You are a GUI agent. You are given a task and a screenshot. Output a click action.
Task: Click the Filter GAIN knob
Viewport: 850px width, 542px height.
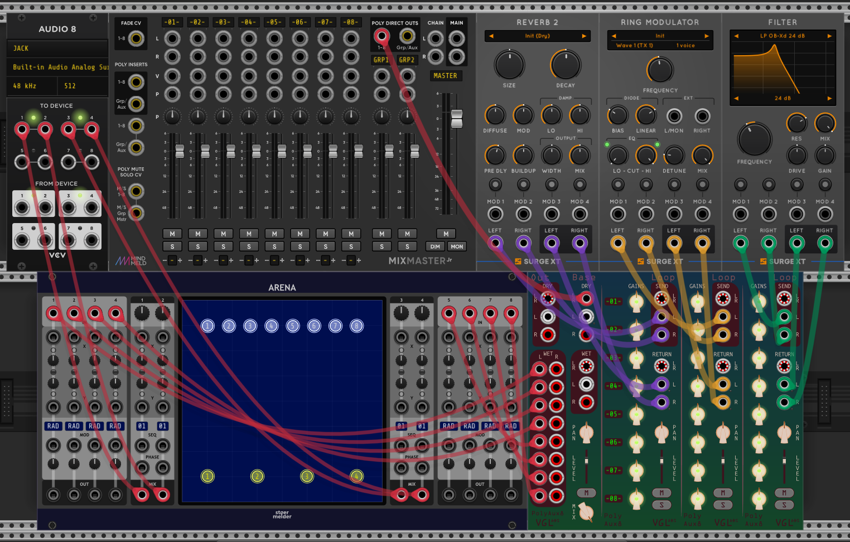click(x=825, y=156)
